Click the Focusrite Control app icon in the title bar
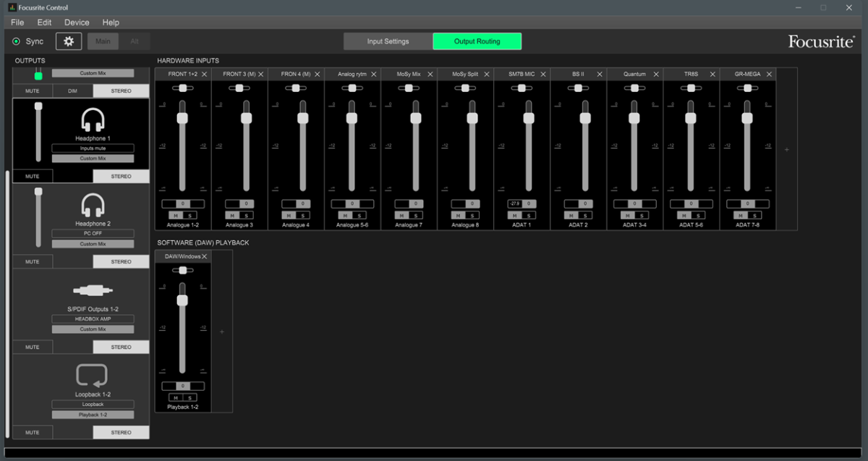The height and width of the screenshot is (461, 868). 11,7
